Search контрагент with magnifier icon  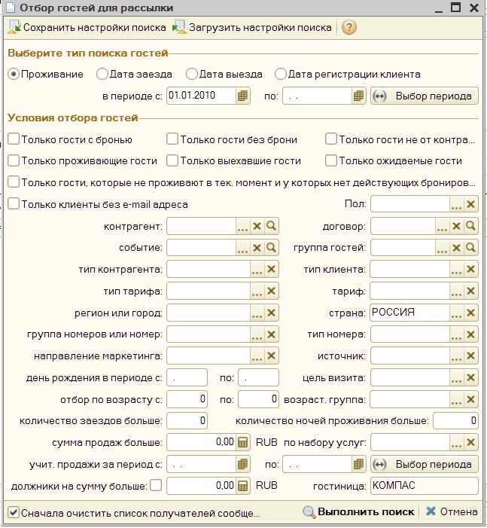coord(271,226)
